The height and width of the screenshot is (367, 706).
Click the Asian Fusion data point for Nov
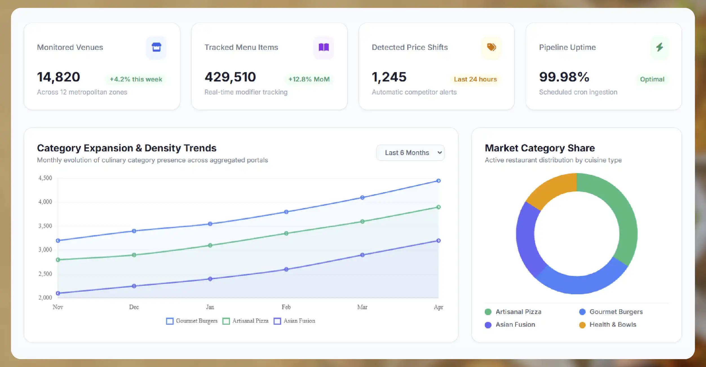pyautogui.click(x=58, y=293)
